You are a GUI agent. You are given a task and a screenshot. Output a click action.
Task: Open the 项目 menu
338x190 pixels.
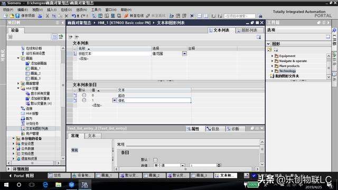click(8, 9)
